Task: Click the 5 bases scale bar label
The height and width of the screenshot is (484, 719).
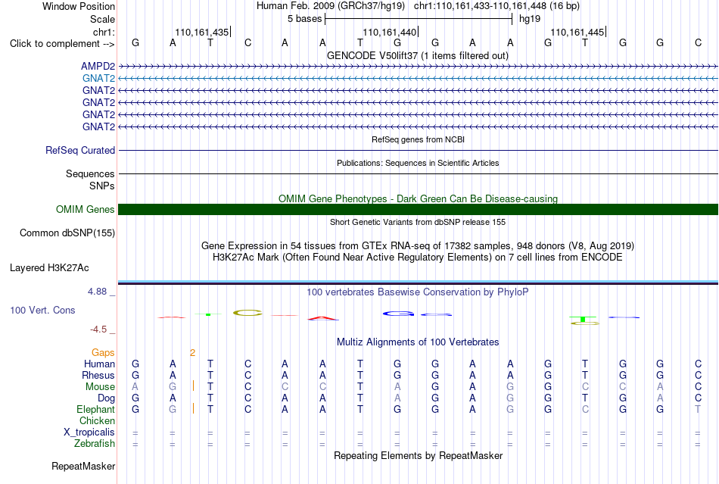Action: click(x=304, y=19)
